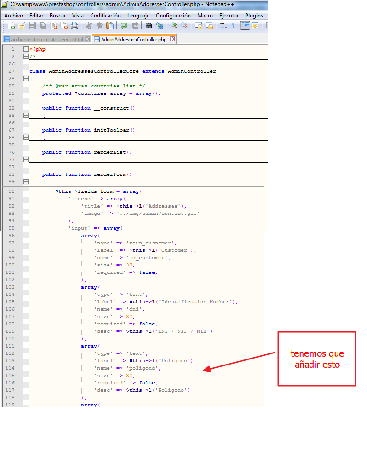Click the 'Addresses' title string

tap(163, 206)
